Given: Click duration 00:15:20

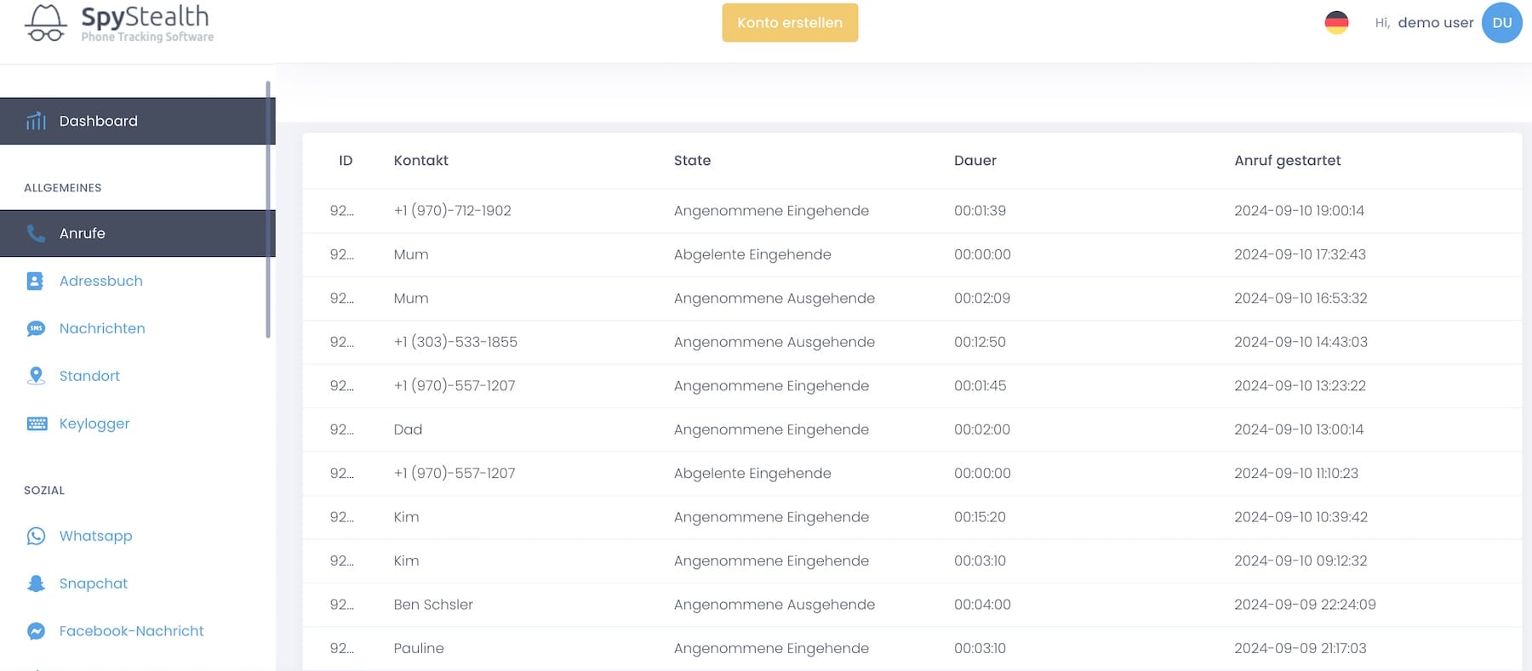Looking at the screenshot, I should [980, 517].
